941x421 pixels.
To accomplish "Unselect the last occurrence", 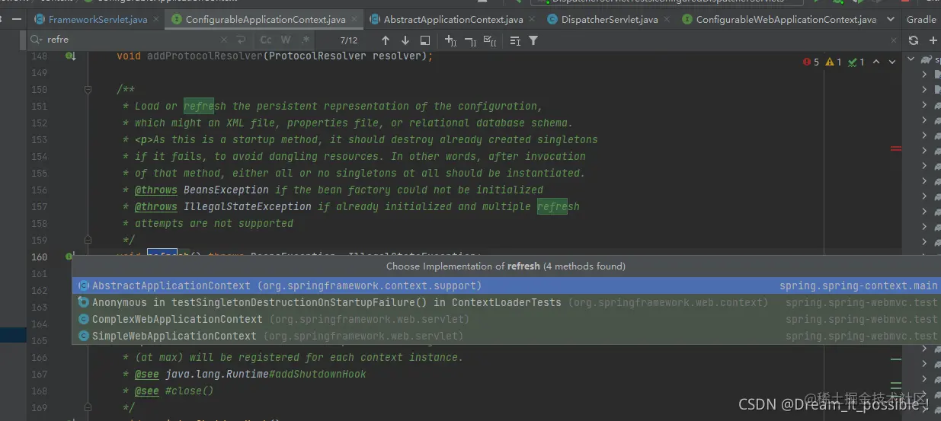I will tap(470, 40).
